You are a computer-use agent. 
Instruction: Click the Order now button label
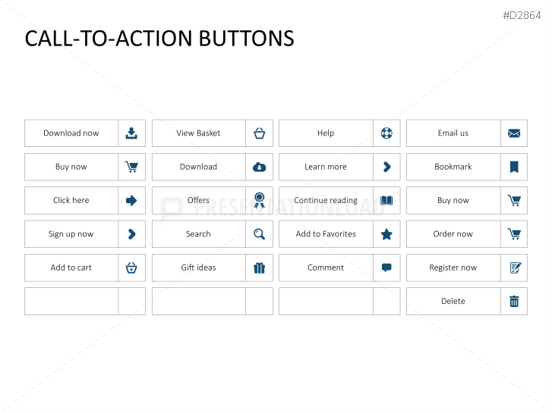click(453, 234)
